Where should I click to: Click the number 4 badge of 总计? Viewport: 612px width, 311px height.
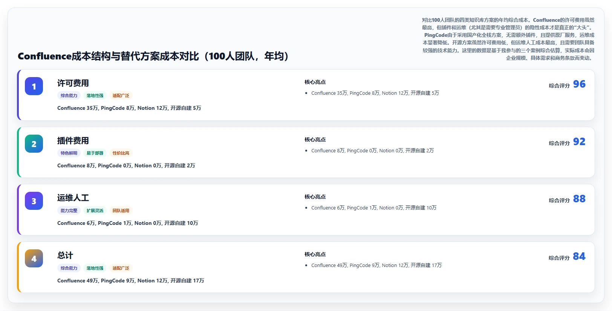coord(34,258)
